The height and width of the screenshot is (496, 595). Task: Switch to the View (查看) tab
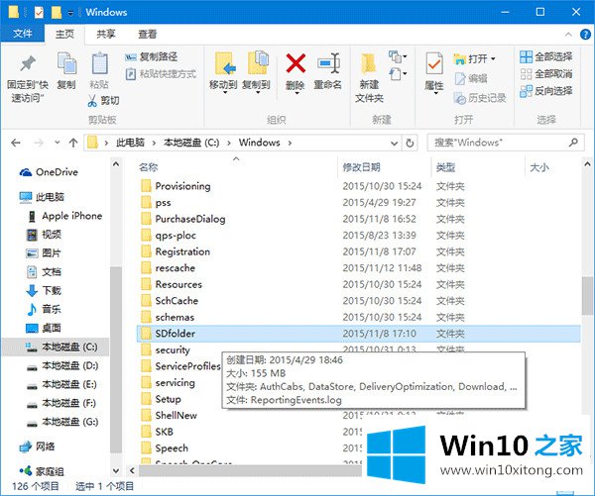[x=147, y=34]
